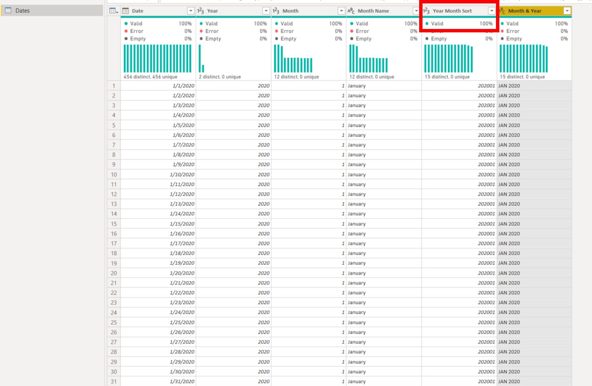Click the JAN 2020 cell in row 20
This screenshot has height=386, width=592.
(534, 273)
